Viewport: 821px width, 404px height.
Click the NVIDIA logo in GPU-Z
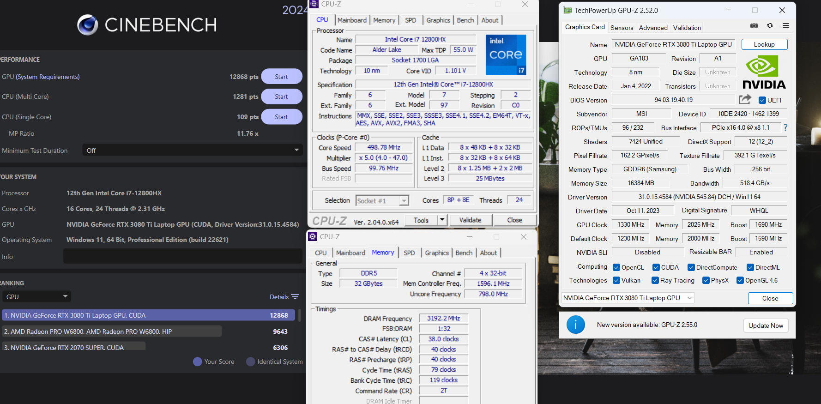(764, 72)
